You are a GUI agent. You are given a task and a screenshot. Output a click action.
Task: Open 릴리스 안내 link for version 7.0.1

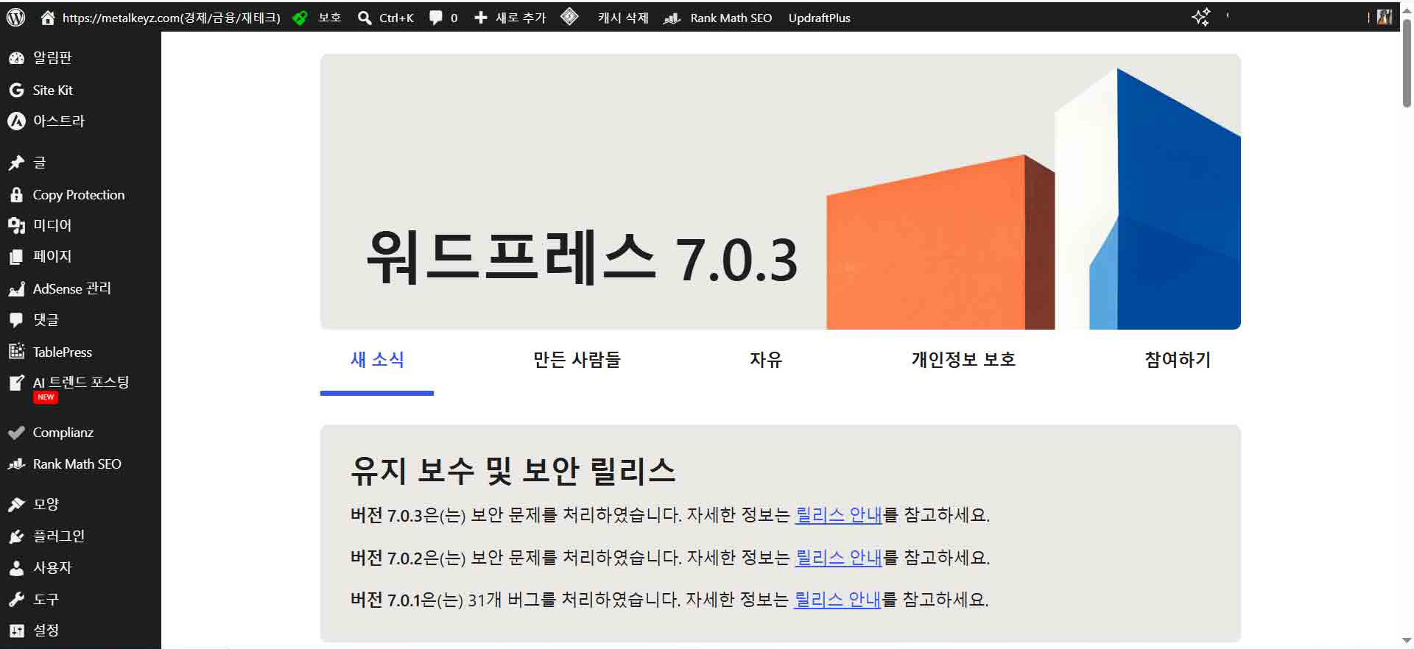pos(837,600)
